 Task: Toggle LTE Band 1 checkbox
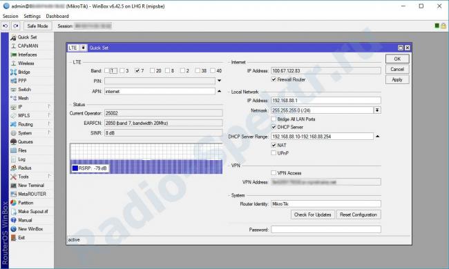tap(107, 70)
